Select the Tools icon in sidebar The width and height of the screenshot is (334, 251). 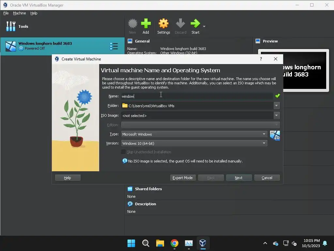tap(11, 26)
